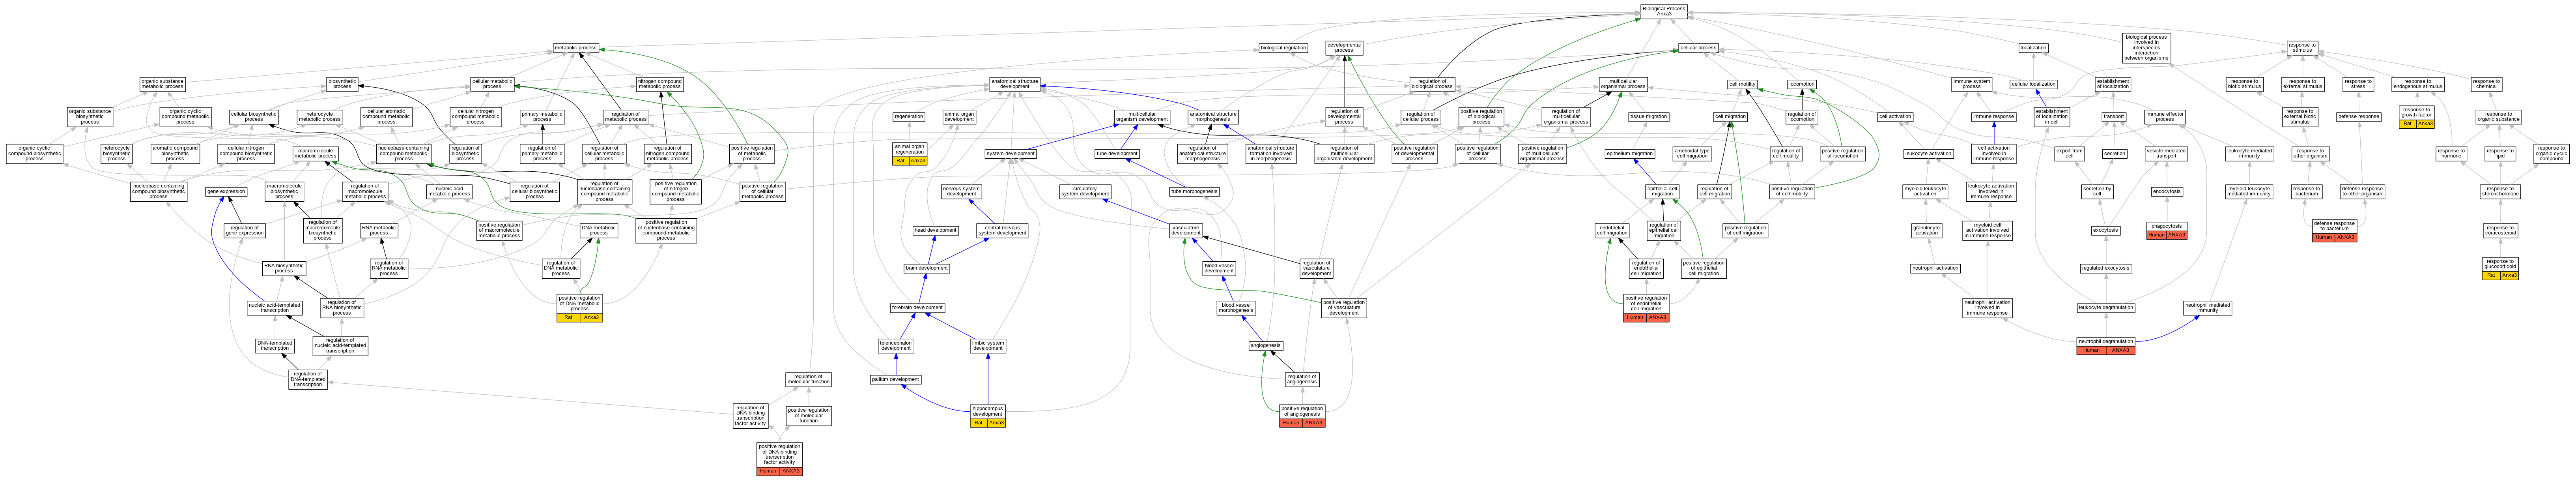Select the "regulated exocytosis" node
This screenshot has height=480, width=2576.
(x=2106, y=268)
